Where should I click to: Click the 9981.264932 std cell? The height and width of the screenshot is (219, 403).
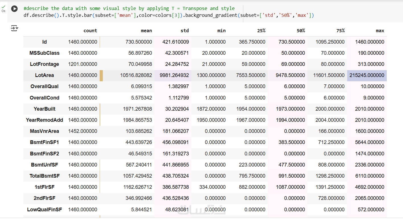pos(173,76)
